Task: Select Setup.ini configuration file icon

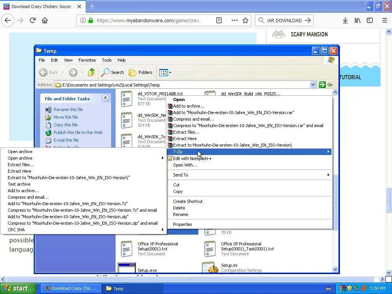Action: pyautogui.click(x=210, y=267)
